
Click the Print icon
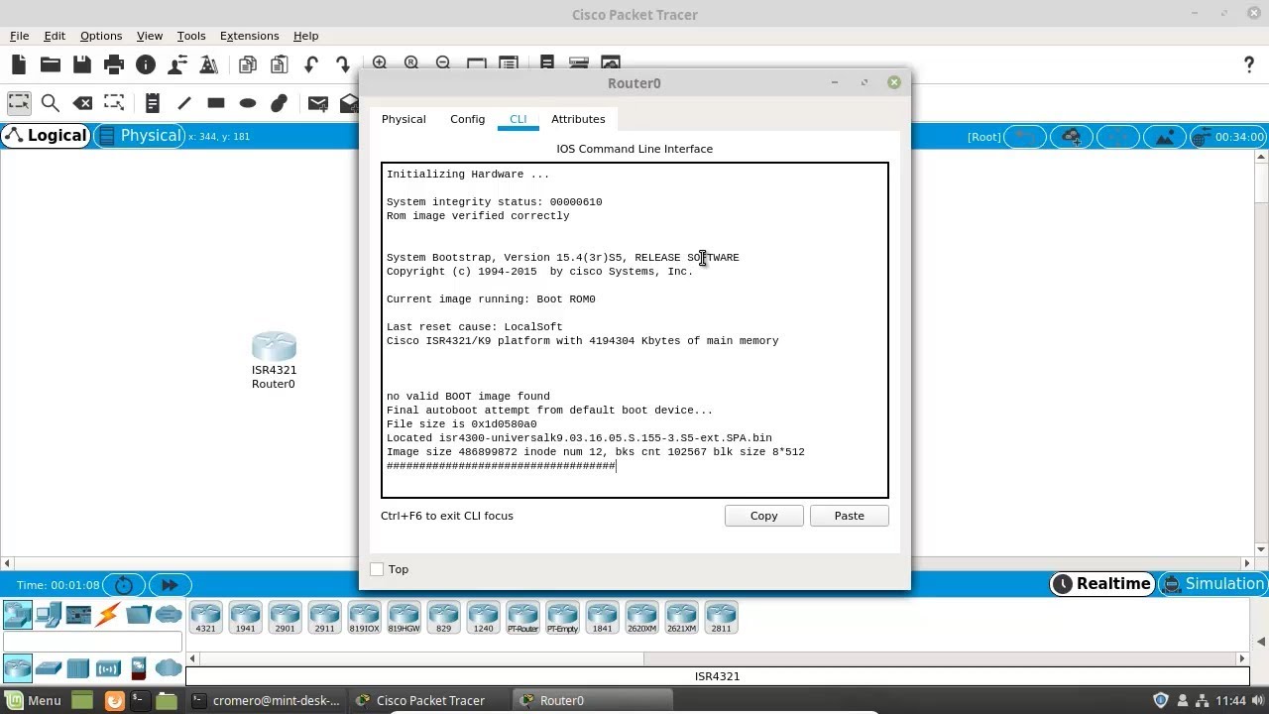[114, 65]
